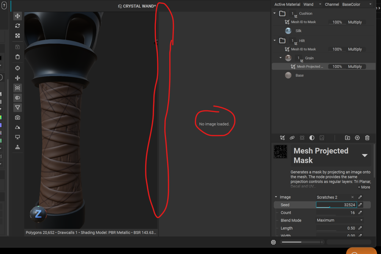The height and width of the screenshot is (254, 381).
Task: Open the Active Material Wand dropdown
Action: (312, 4)
